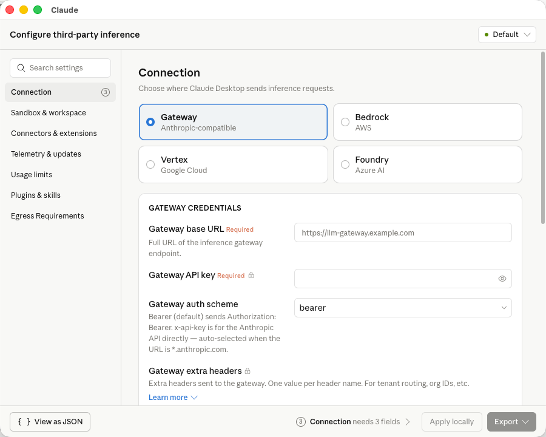Click the green status dot in Default

(x=487, y=35)
